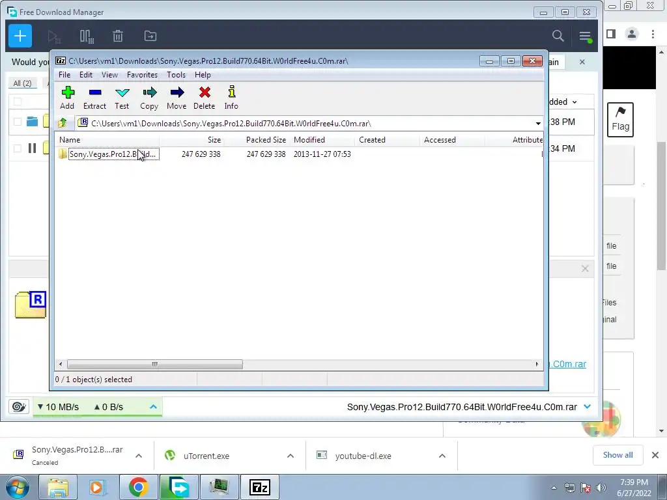Click the Chrome page vertical scrollbar thumb
The height and width of the screenshot is (500, 667).
(x=661, y=206)
